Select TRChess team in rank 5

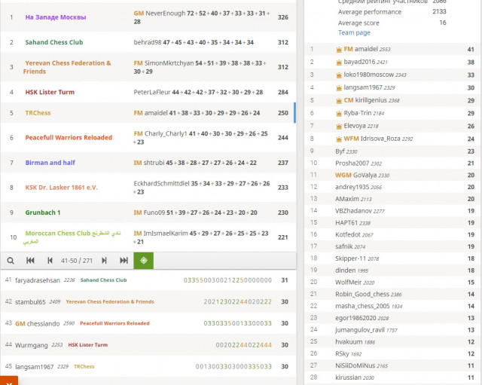(38, 113)
